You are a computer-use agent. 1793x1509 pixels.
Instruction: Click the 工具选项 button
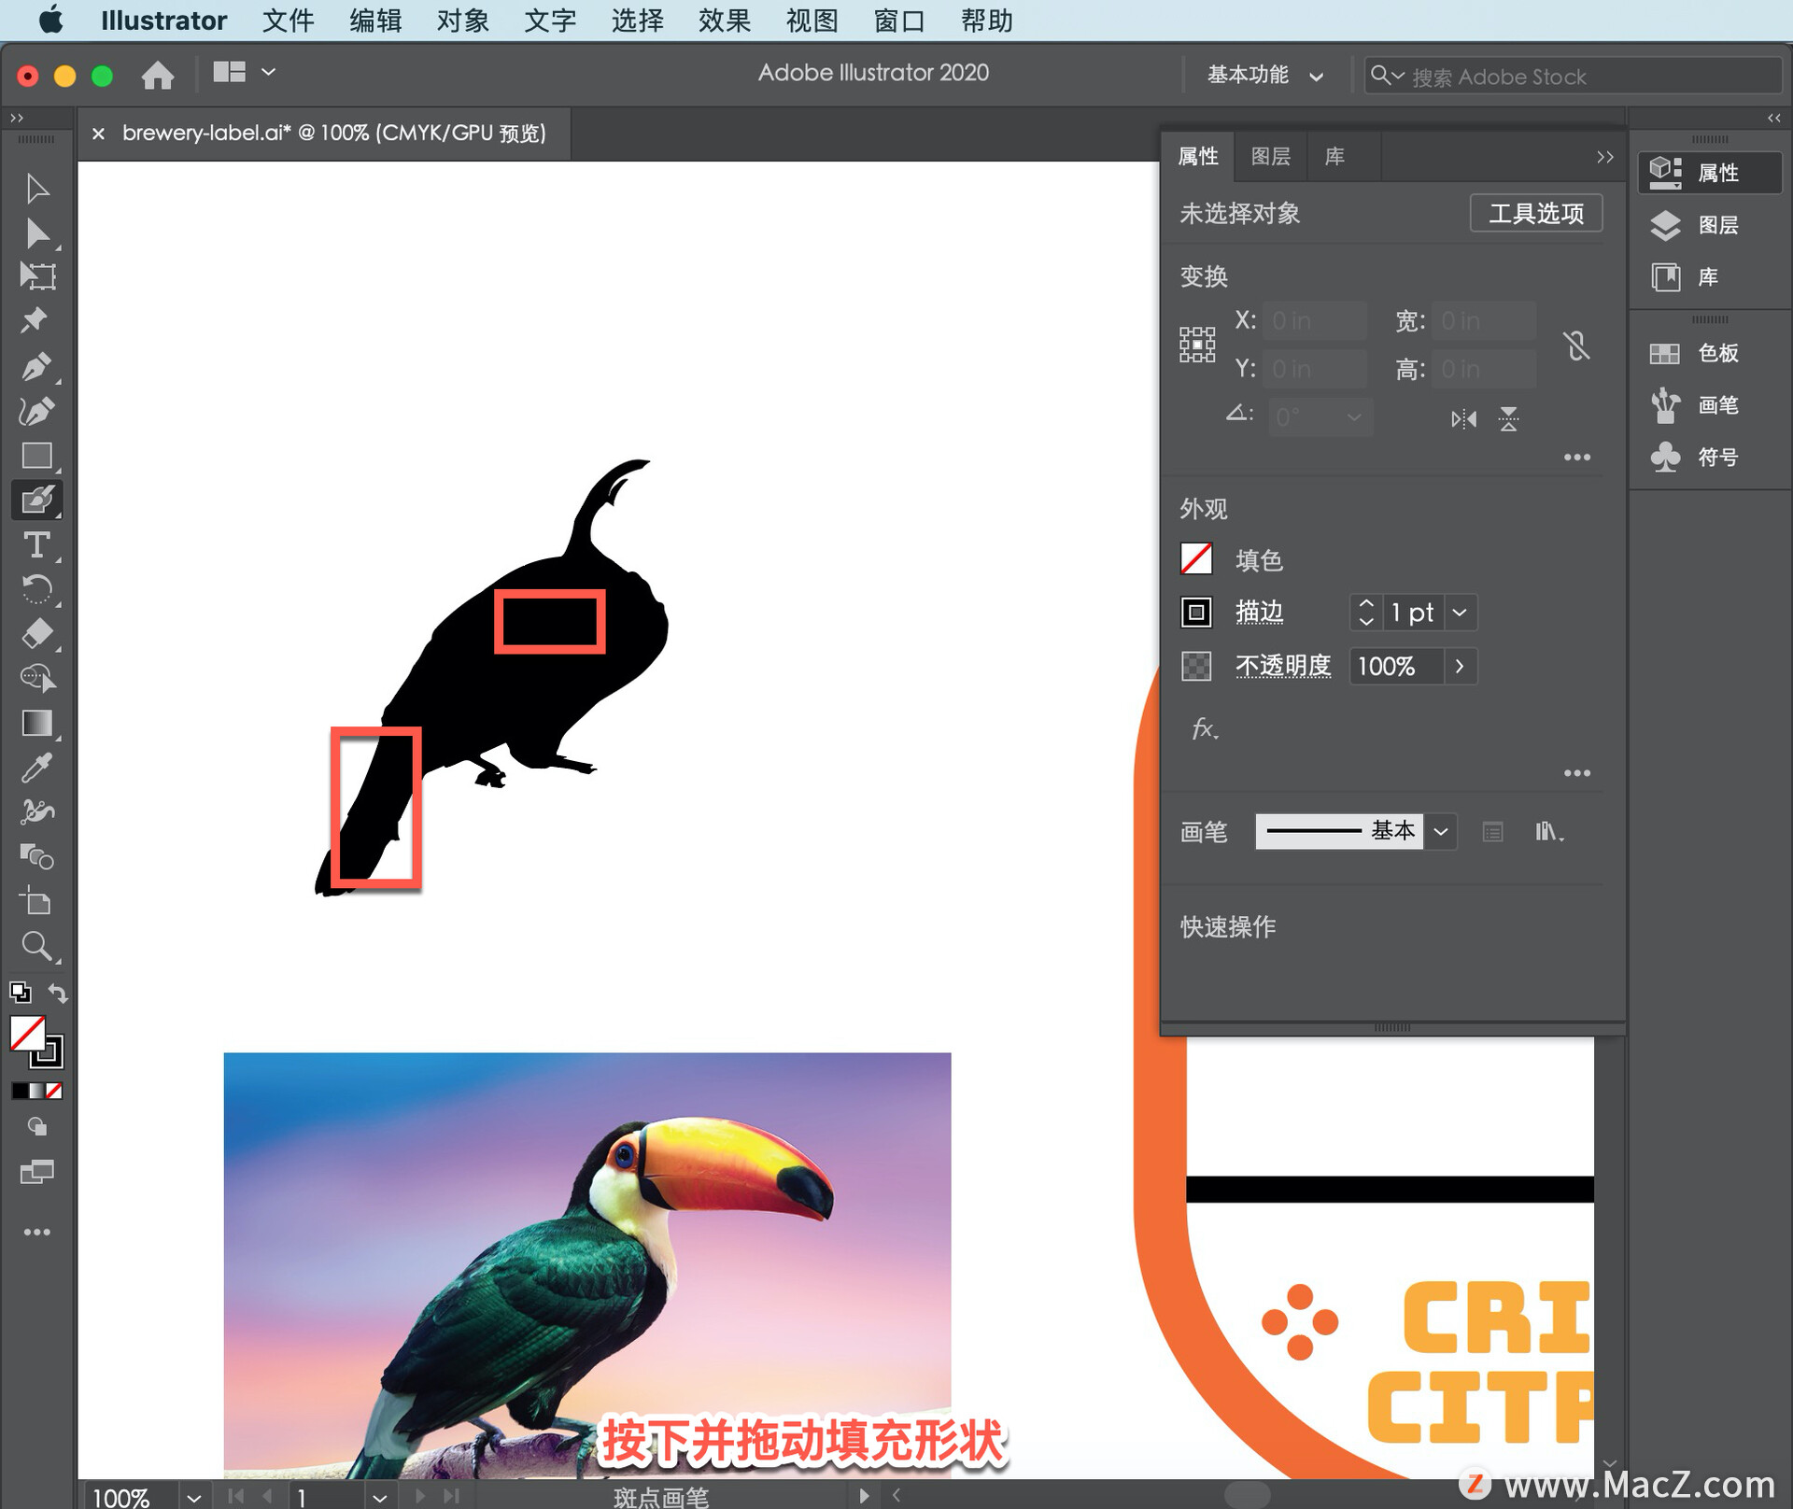click(1535, 213)
